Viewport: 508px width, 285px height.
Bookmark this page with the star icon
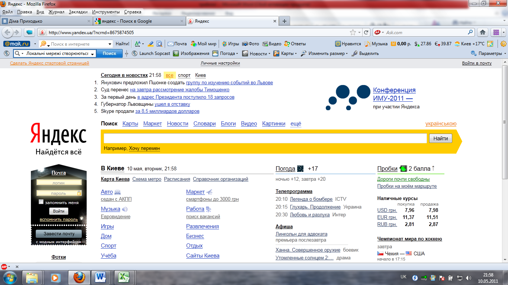(353, 32)
